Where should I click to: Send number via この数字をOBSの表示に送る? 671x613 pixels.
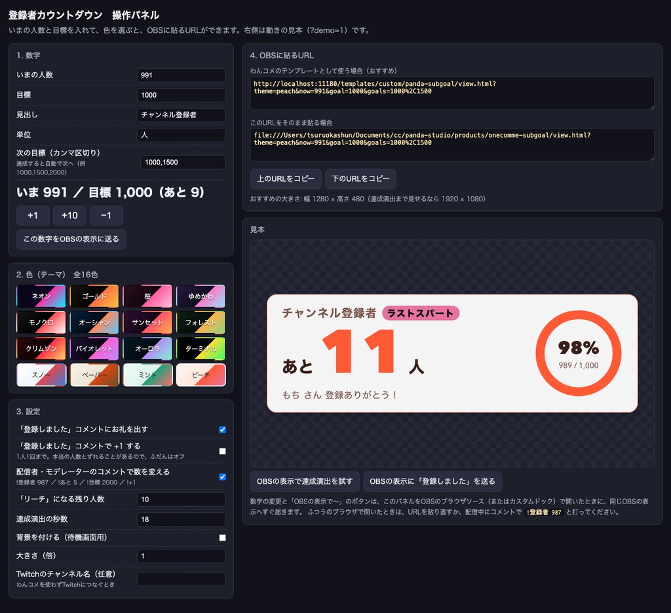(71, 239)
